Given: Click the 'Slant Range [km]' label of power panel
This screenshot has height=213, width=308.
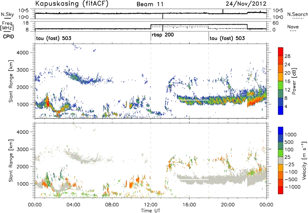Looking at the screenshot, I should click(x=11, y=81).
